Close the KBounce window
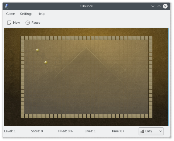Screen dimensions: 174x141 click(165, 6)
